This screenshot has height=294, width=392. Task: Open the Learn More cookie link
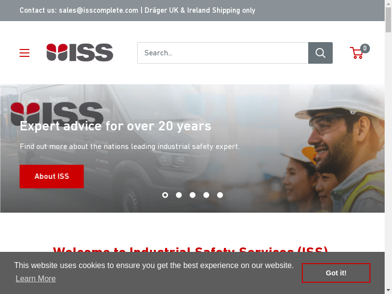coord(36,278)
